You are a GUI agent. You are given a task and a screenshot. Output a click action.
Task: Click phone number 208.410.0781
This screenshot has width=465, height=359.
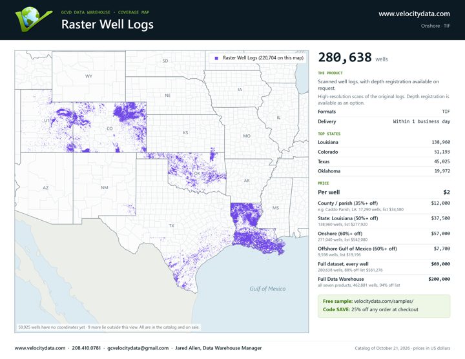[87, 348]
